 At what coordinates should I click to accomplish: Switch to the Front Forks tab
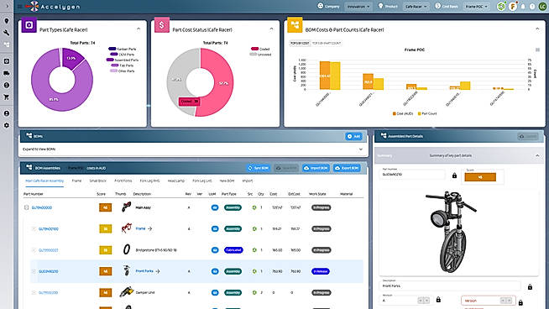click(123, 181)
